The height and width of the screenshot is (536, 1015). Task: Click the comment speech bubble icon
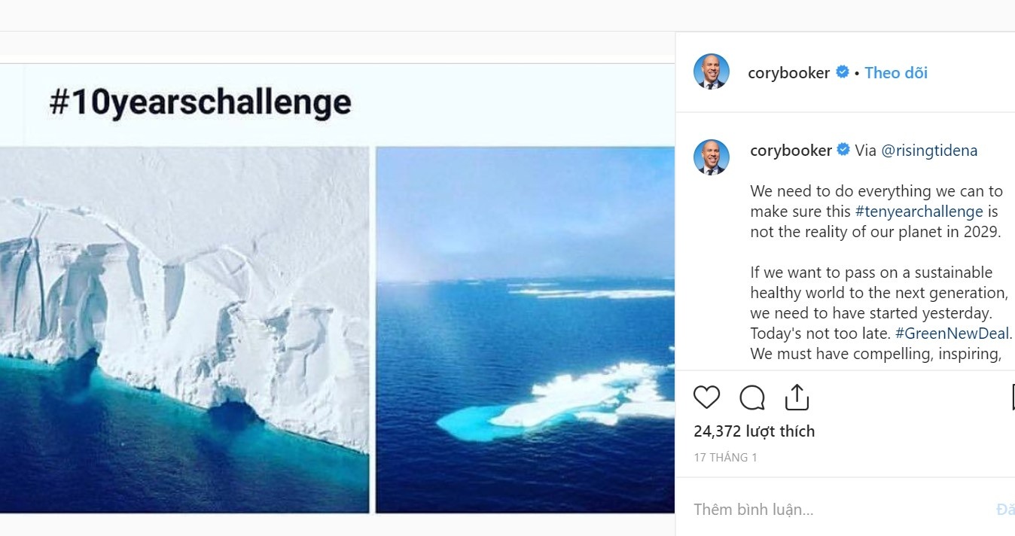(751, 397)
